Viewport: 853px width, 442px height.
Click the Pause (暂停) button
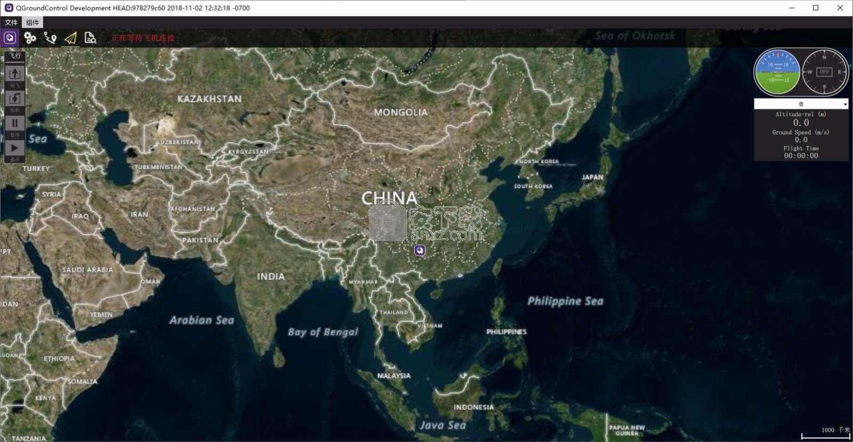(x=15, y=123)
